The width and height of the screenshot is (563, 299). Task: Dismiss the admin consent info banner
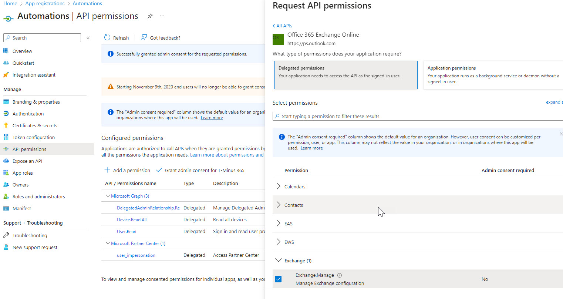(x=561, y=134)
